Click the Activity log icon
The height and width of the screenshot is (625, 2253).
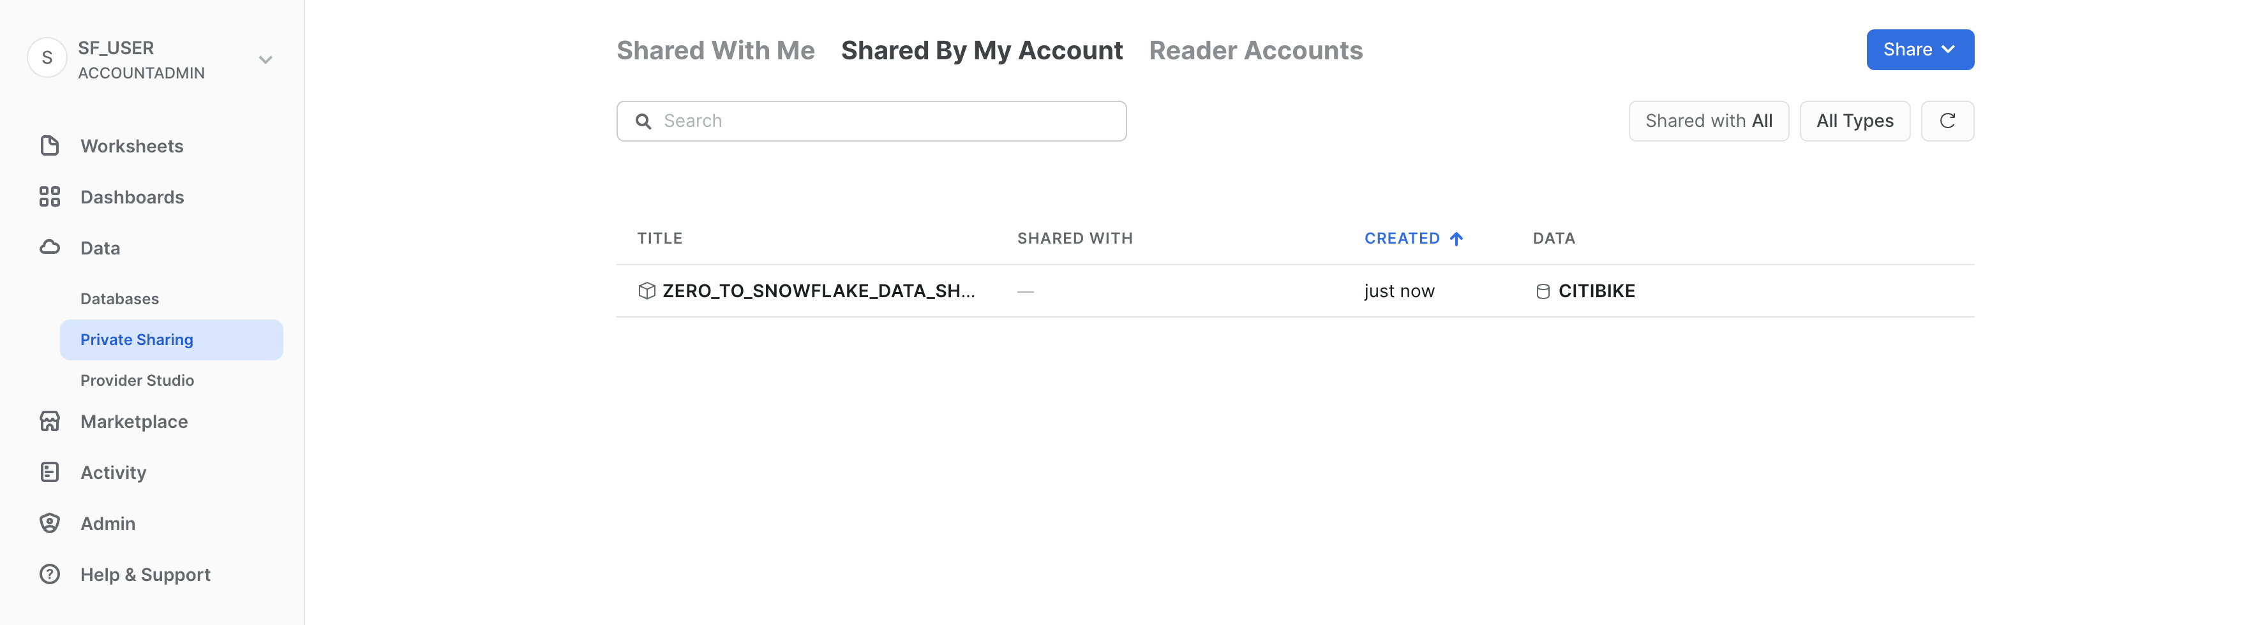(x=50, y=472)
